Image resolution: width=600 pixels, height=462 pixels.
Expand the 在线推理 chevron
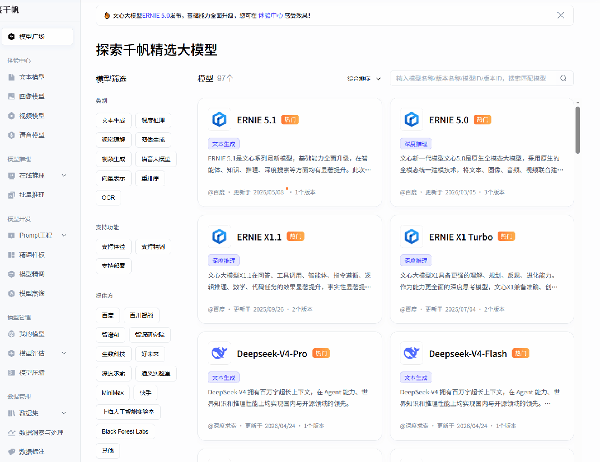tap(64, 175)
